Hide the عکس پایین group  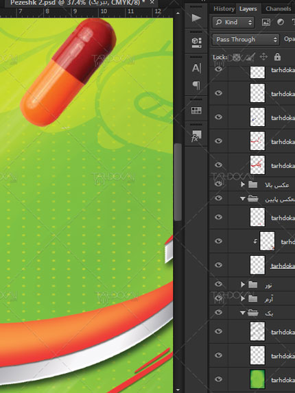(219, 198)
